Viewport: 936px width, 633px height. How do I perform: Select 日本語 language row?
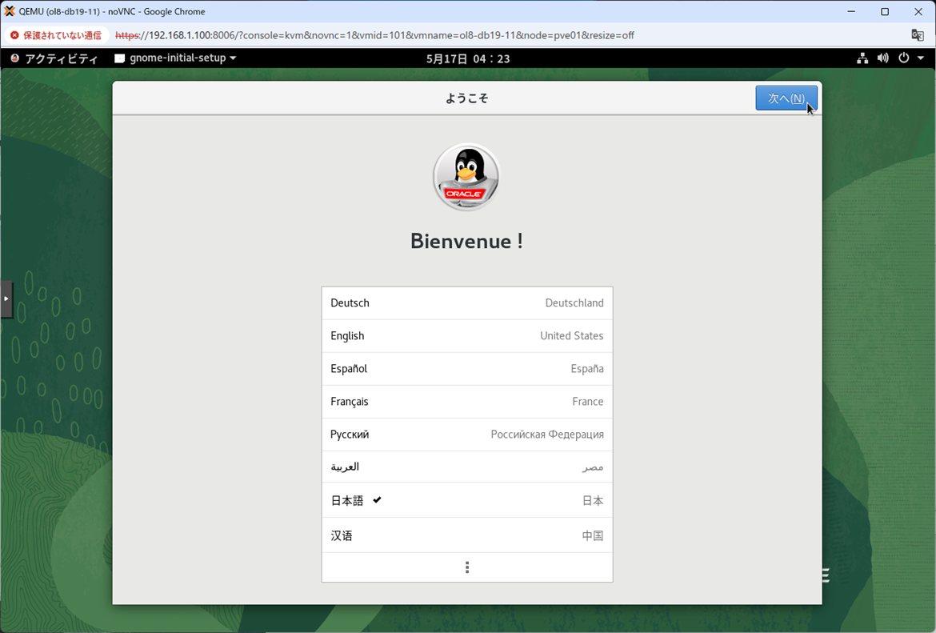[467, 500]
